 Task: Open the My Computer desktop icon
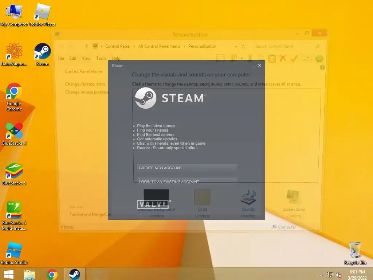[x=14, y=15]
